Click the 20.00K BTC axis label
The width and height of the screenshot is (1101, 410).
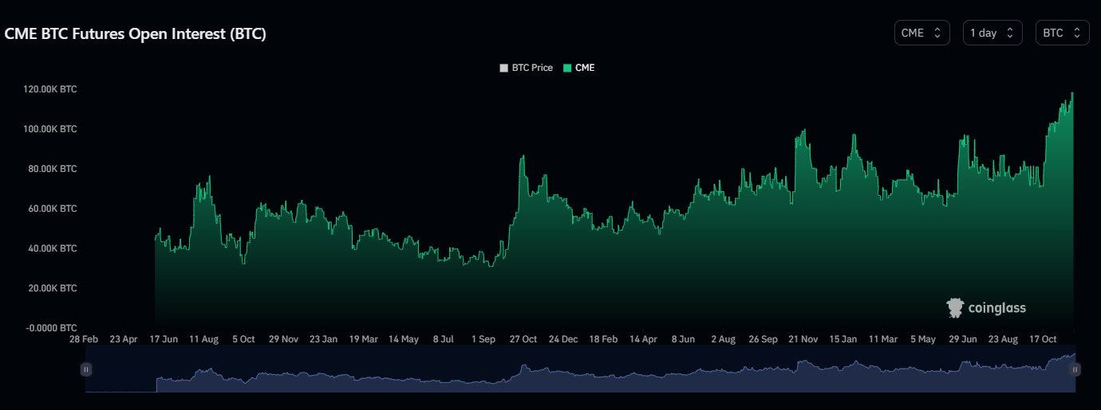pos(53,288)
